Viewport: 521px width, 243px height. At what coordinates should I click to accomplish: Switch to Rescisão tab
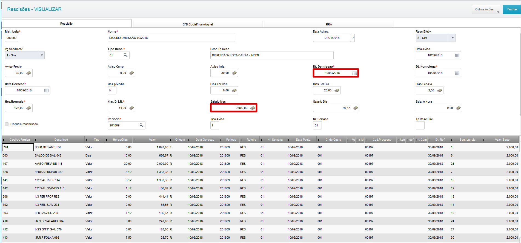coord(67,24)
